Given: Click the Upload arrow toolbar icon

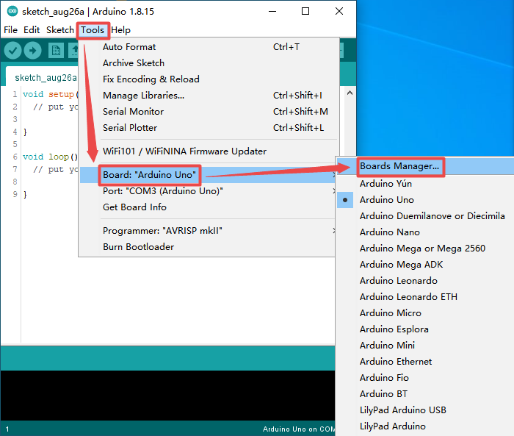Looking at the screenshot, I should point(32,51).
